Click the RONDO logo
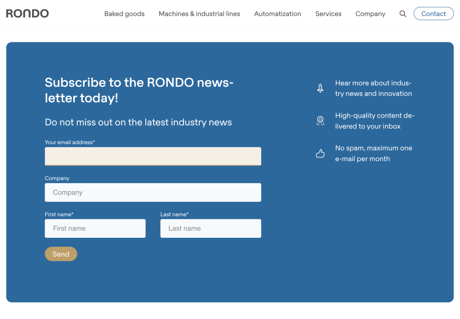 pyautogui.click(x=27, y=13)
